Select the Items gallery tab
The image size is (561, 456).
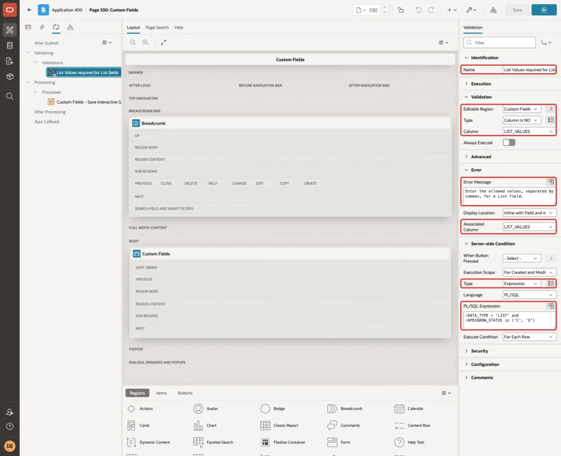pos(161,393)
